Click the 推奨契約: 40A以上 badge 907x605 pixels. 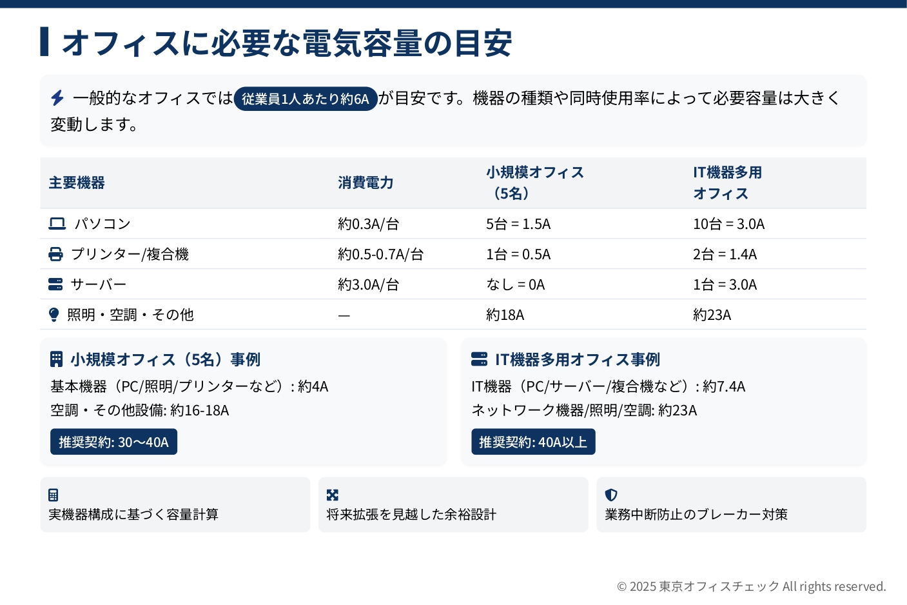coord(533,442)
